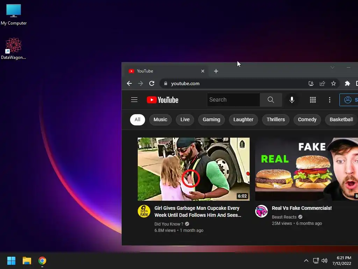Click the YouTube Search input field
This screenshot has height=269, width=358.
[x=233, y=100]
